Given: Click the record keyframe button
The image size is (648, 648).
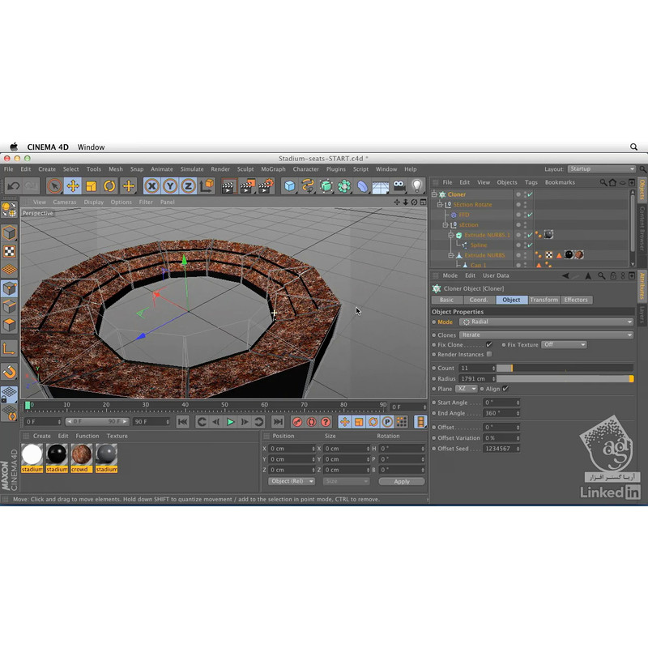Looking at the screenshot, I should 296,421.
